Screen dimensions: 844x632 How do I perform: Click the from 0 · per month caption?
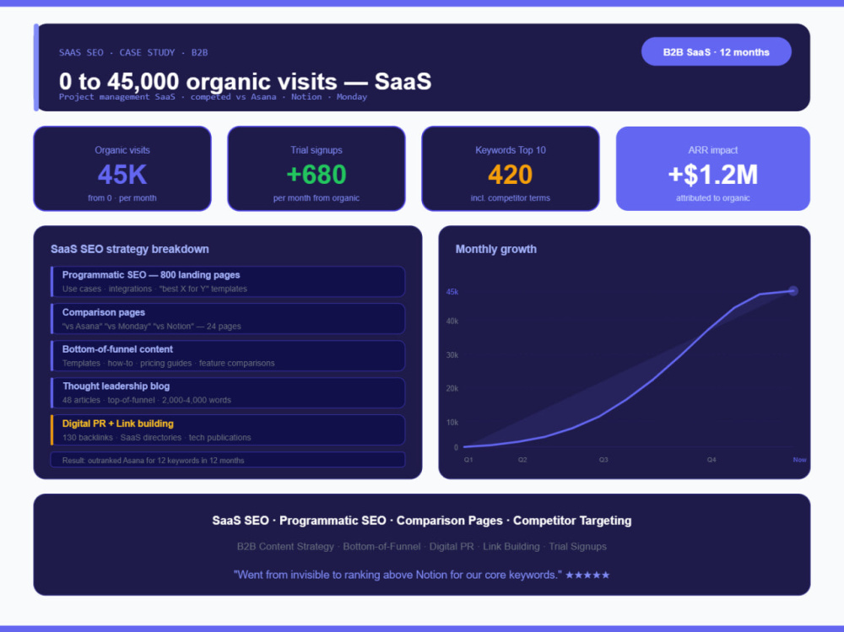pos(122,198)
